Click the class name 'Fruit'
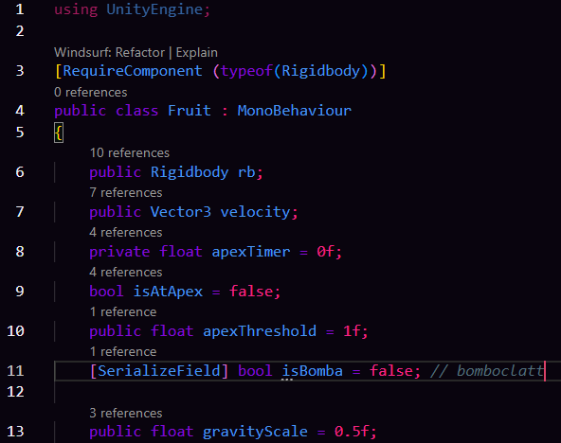 point(190,111)
